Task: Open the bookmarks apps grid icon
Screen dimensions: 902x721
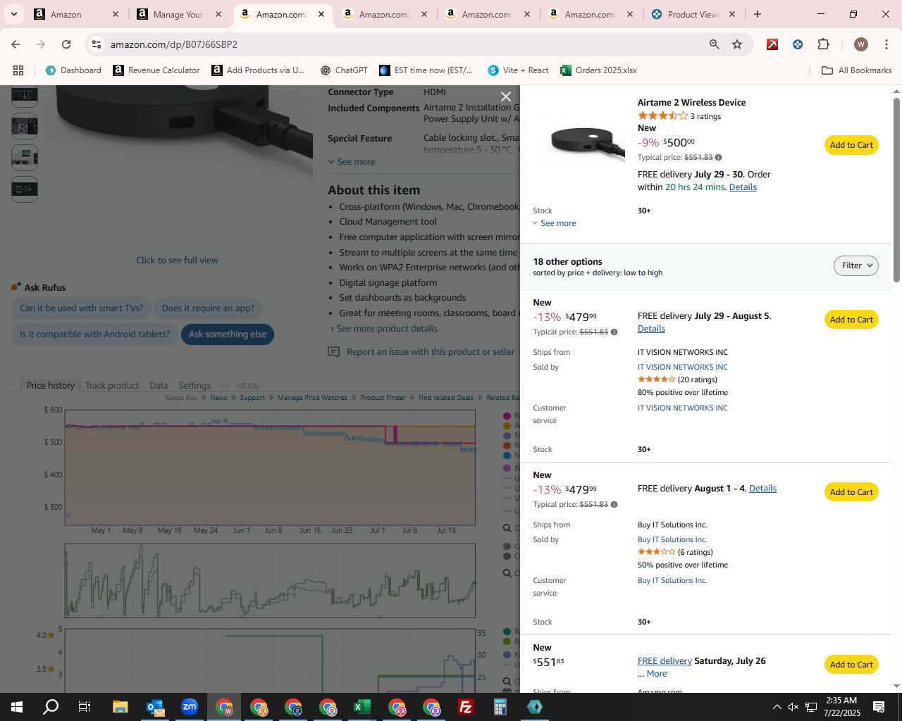Action: pyautogui.click(x=18, y=70)
